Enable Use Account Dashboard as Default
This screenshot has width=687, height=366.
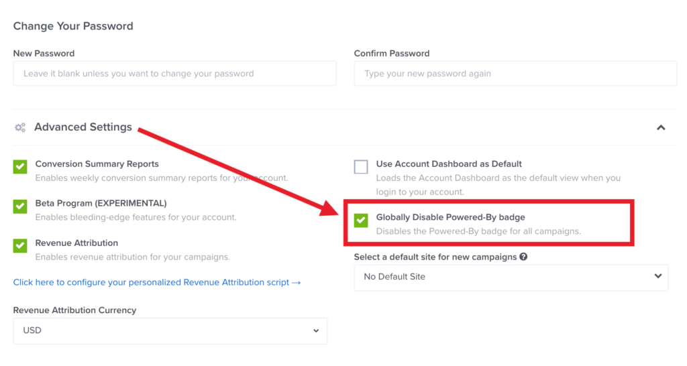[x=361, y=167]
